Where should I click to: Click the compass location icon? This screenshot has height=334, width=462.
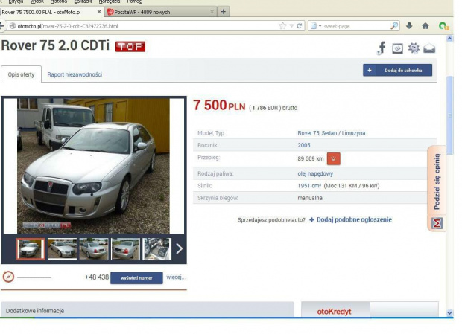(8, 277)
